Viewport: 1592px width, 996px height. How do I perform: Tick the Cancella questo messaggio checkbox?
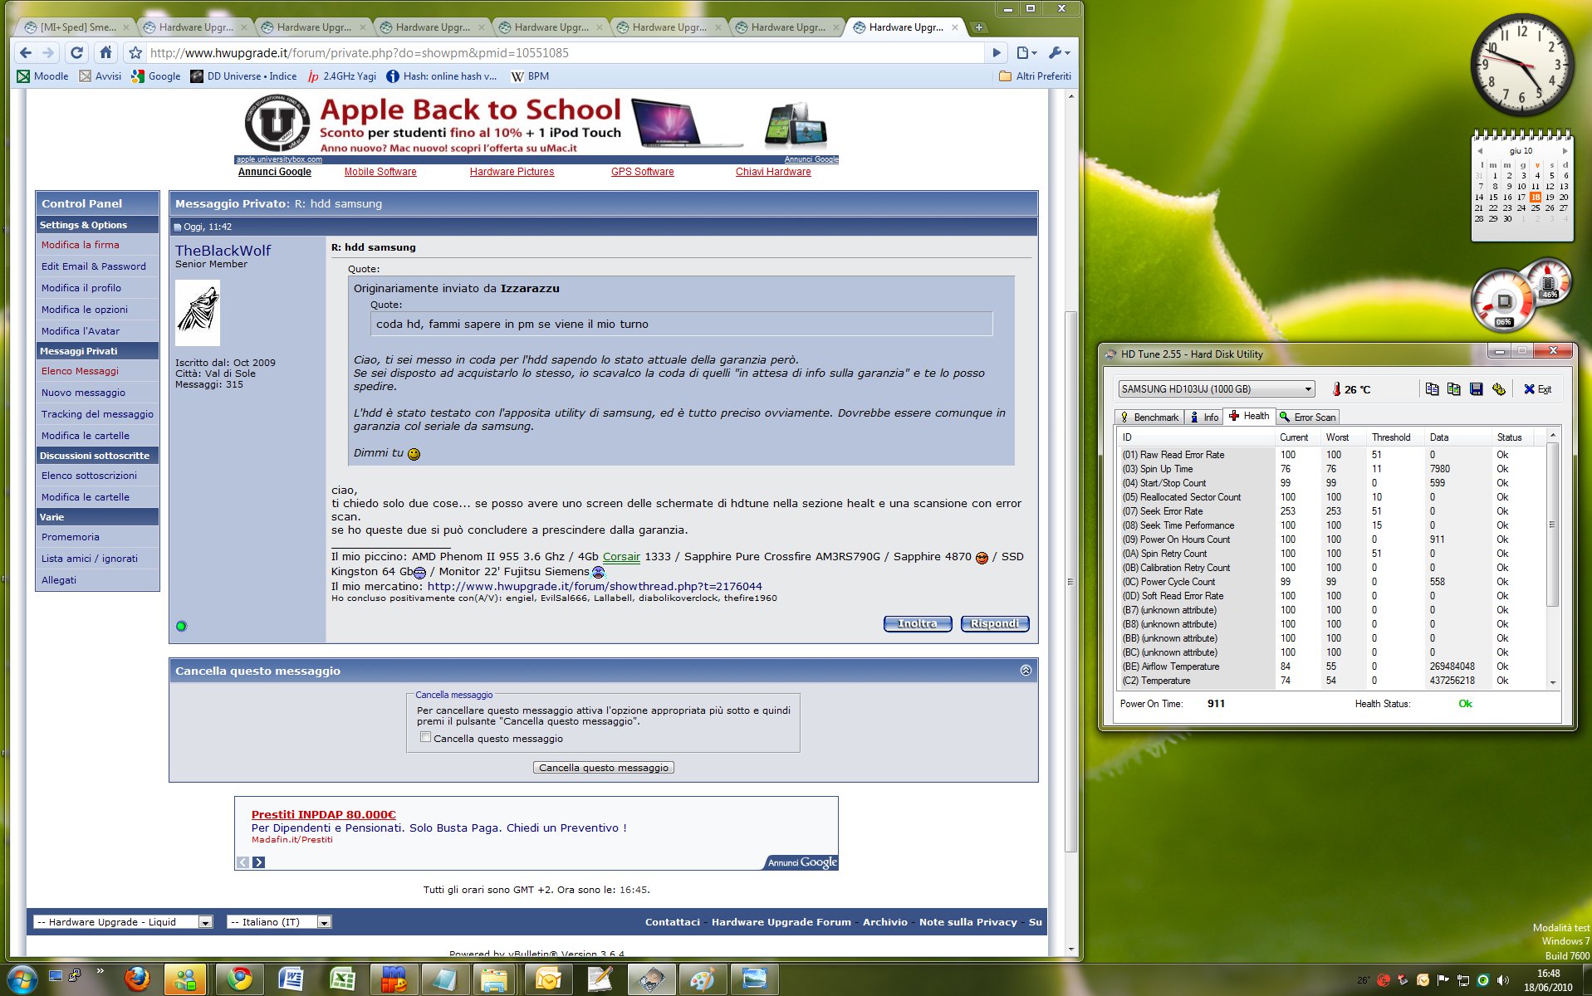(425, 737)
